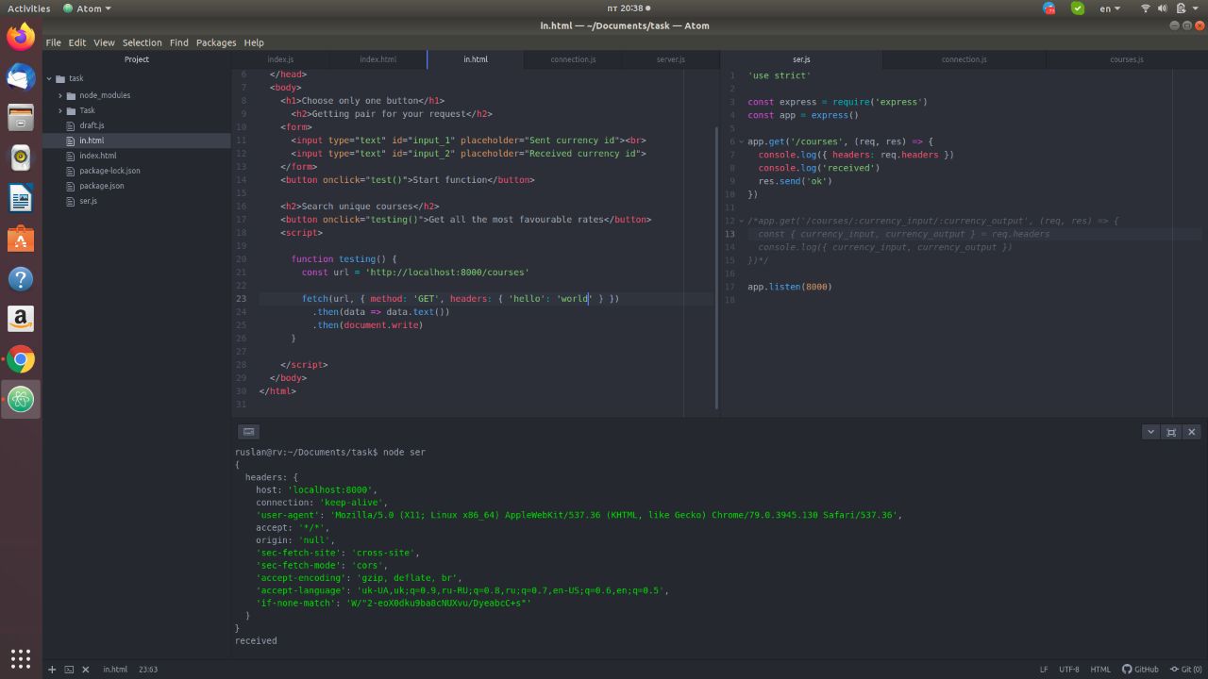
Task: Open the Help icon in dock
Action: pos(21,279)
